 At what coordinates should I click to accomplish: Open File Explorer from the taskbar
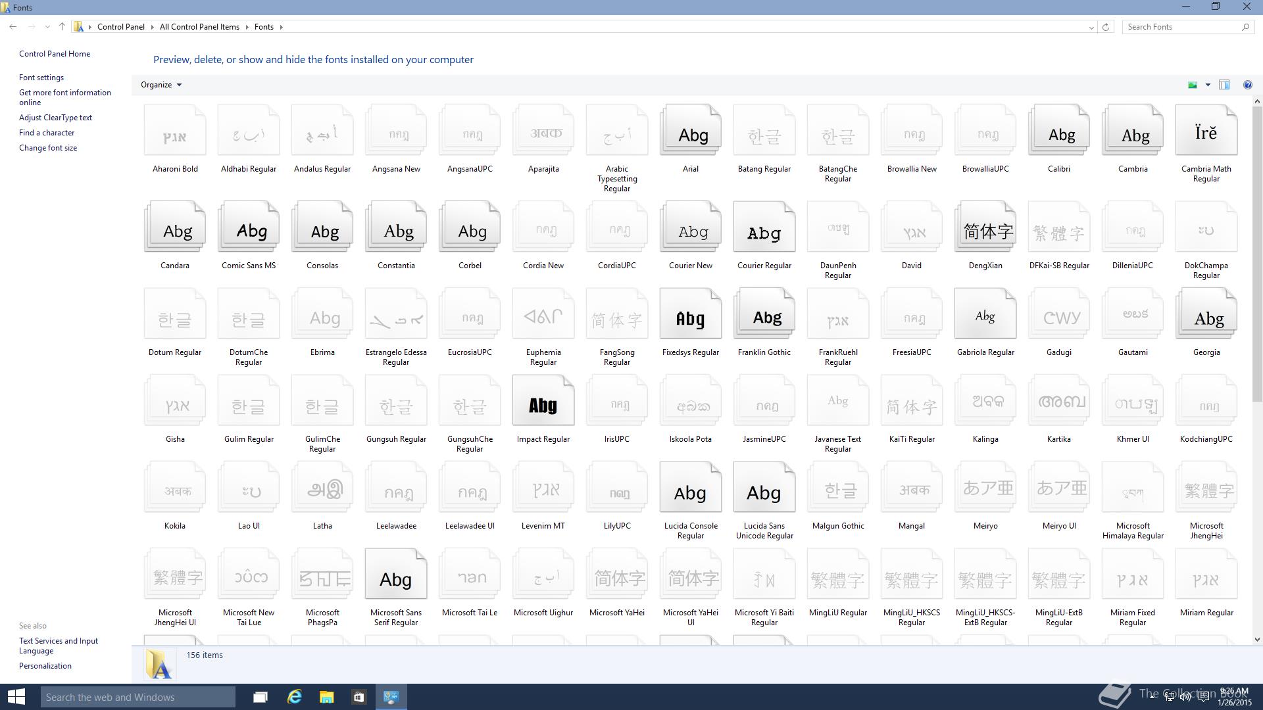click(x=326, y=697)
